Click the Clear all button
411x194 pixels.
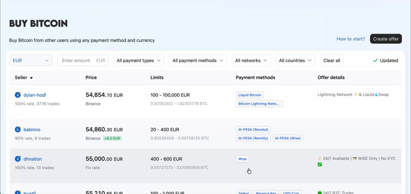pos(332,60)
